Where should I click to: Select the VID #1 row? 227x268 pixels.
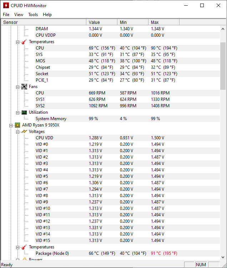point(127,151)
